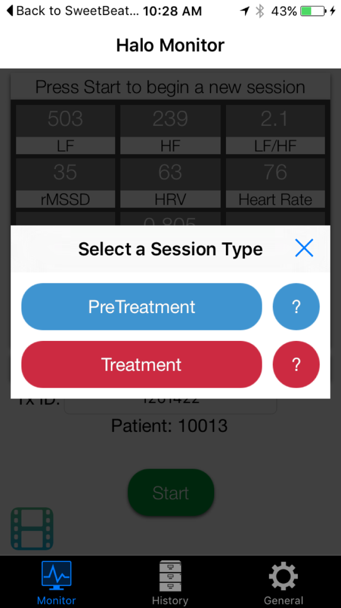Close the Select a Session Type dialog
341x608 pixels.
(x=304, y=248)
